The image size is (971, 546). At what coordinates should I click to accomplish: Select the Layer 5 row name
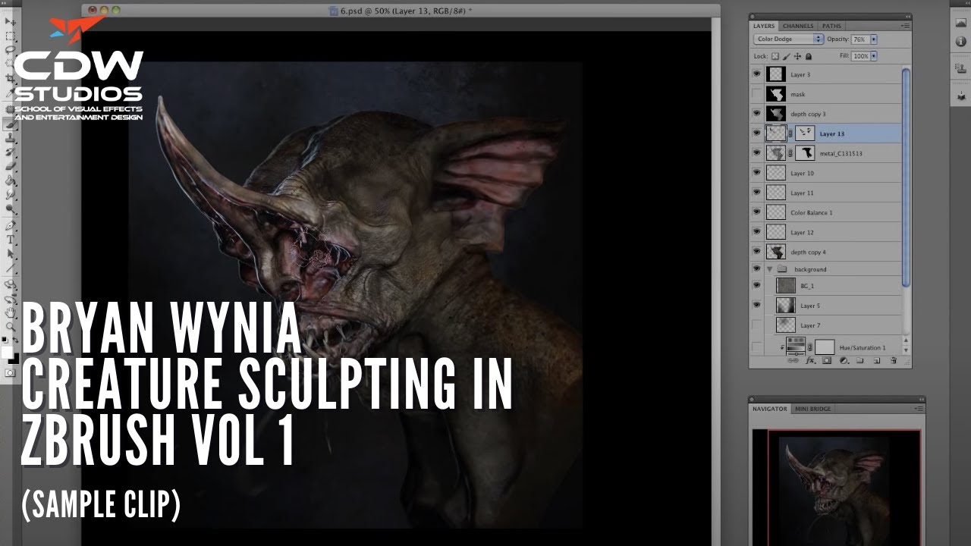pos(809,306)
